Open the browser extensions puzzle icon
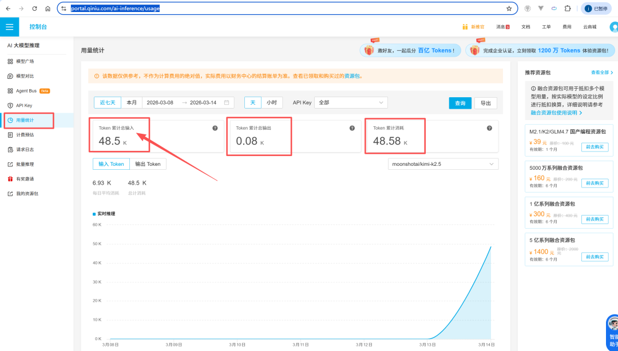618x351 pixels. coord(567,9)
